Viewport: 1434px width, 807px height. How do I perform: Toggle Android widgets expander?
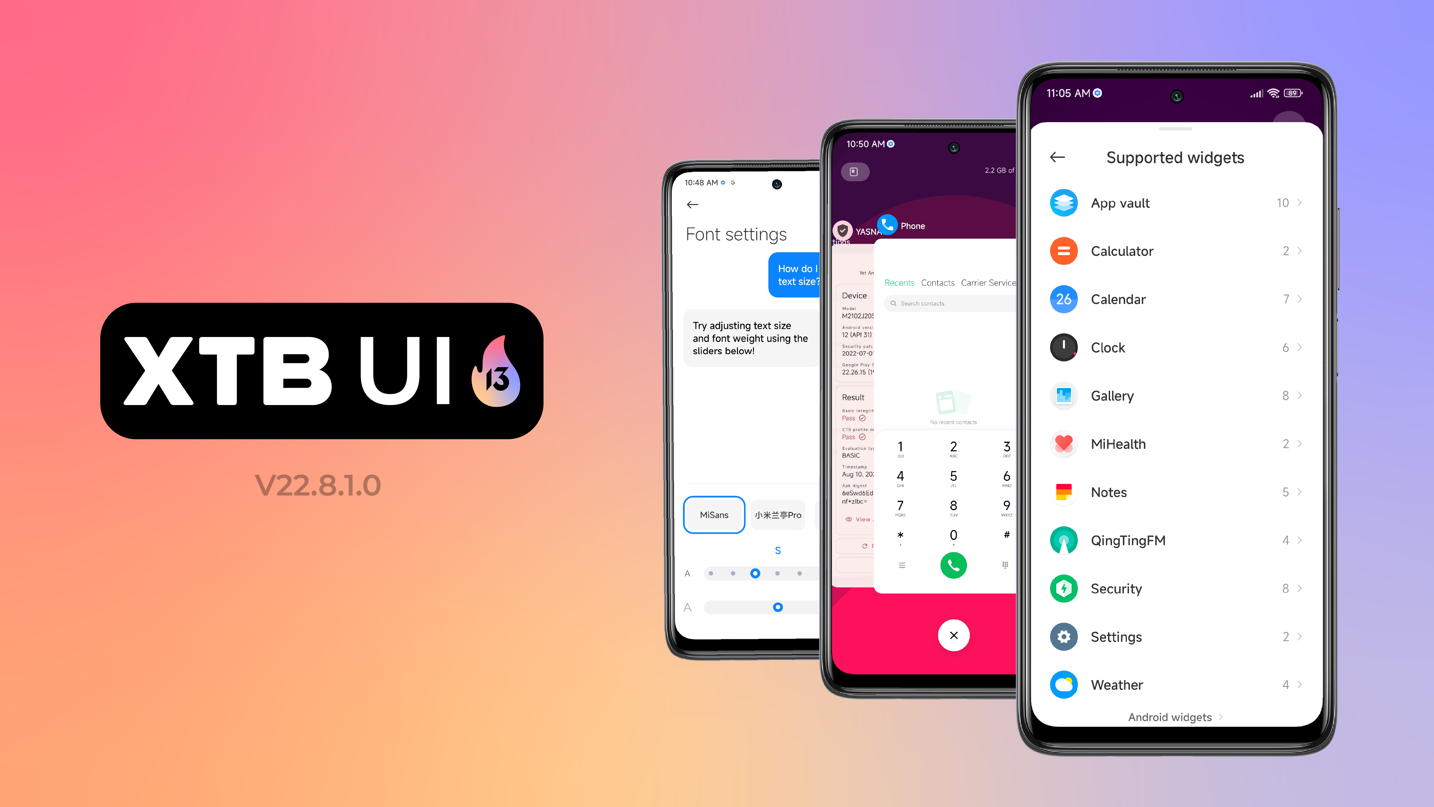pos(1174,716)
